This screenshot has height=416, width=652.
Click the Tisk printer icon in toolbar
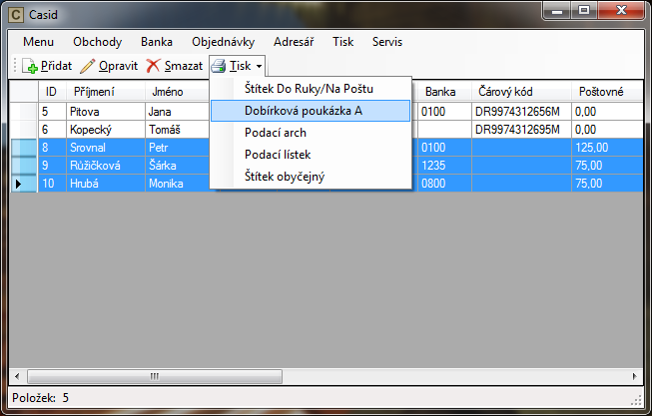219,66
